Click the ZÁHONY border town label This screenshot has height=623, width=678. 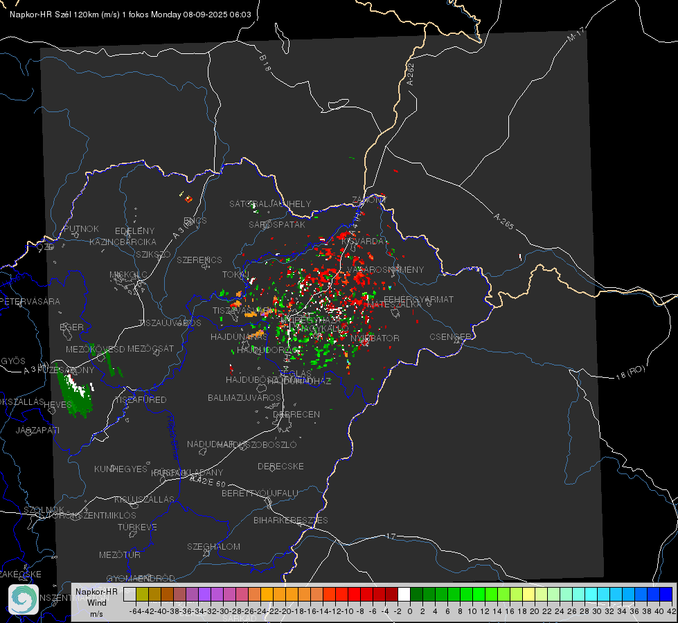click(x=368, y=200)
